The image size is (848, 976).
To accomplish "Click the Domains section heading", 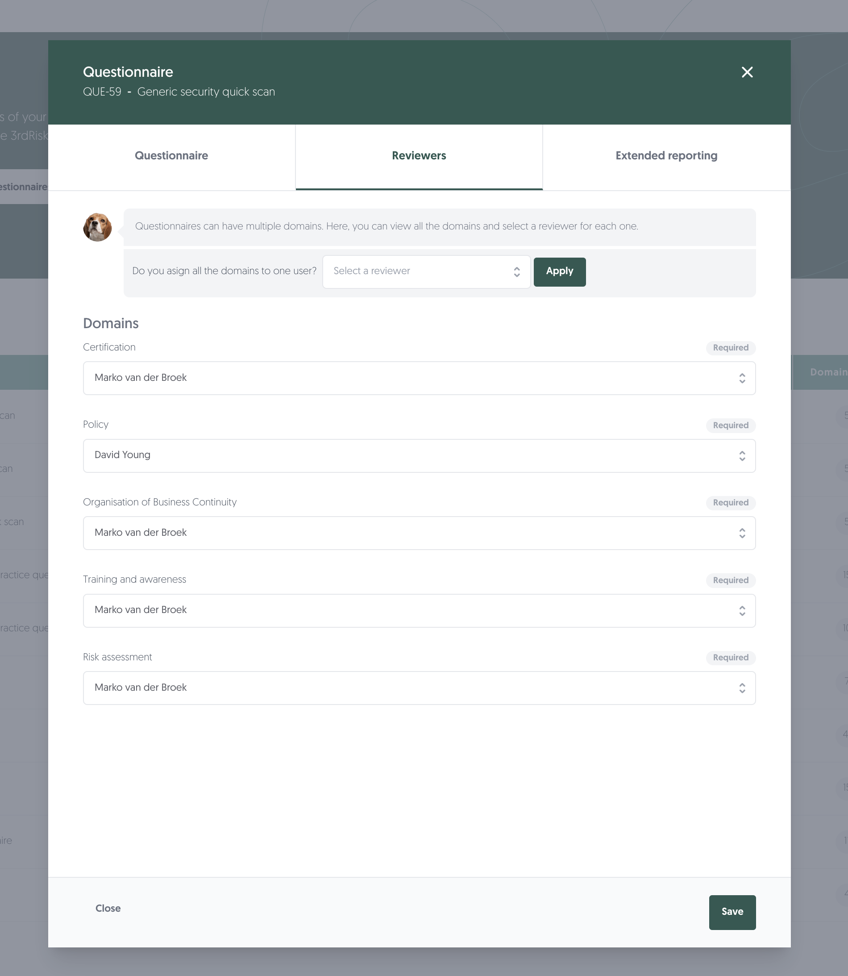I will [x=111, y=323].
